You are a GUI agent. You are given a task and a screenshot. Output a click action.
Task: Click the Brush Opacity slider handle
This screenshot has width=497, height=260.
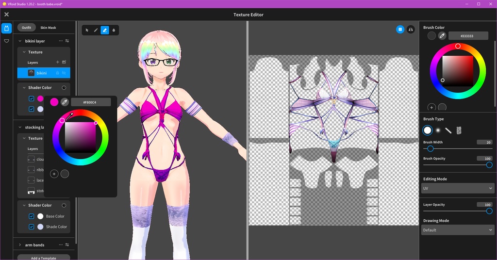(489, 164)
